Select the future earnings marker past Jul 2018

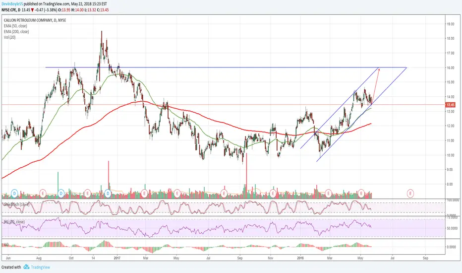(410, 194)
